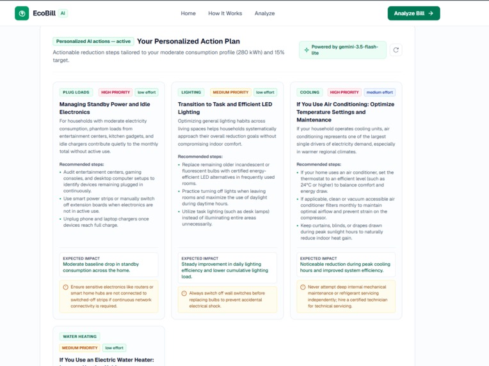Click the Personalized AI actions — active badge
489x366 pixels.
click(93, 42)
